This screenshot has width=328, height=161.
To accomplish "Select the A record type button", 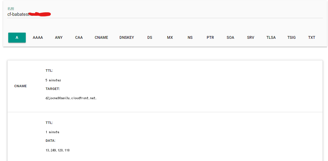I will click(17, 38).
